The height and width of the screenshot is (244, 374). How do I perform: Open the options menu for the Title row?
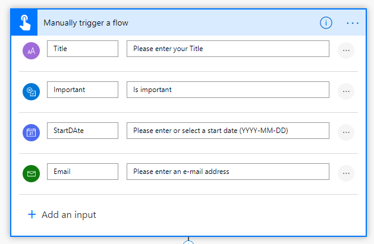(346, 50)
